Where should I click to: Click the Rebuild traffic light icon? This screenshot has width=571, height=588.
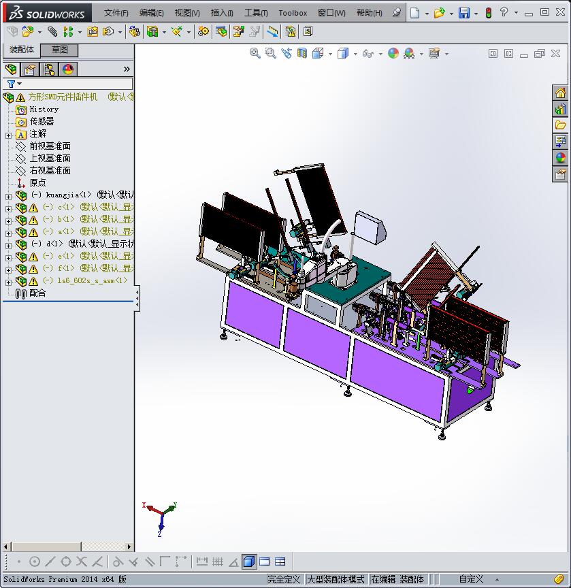[489, 13]
